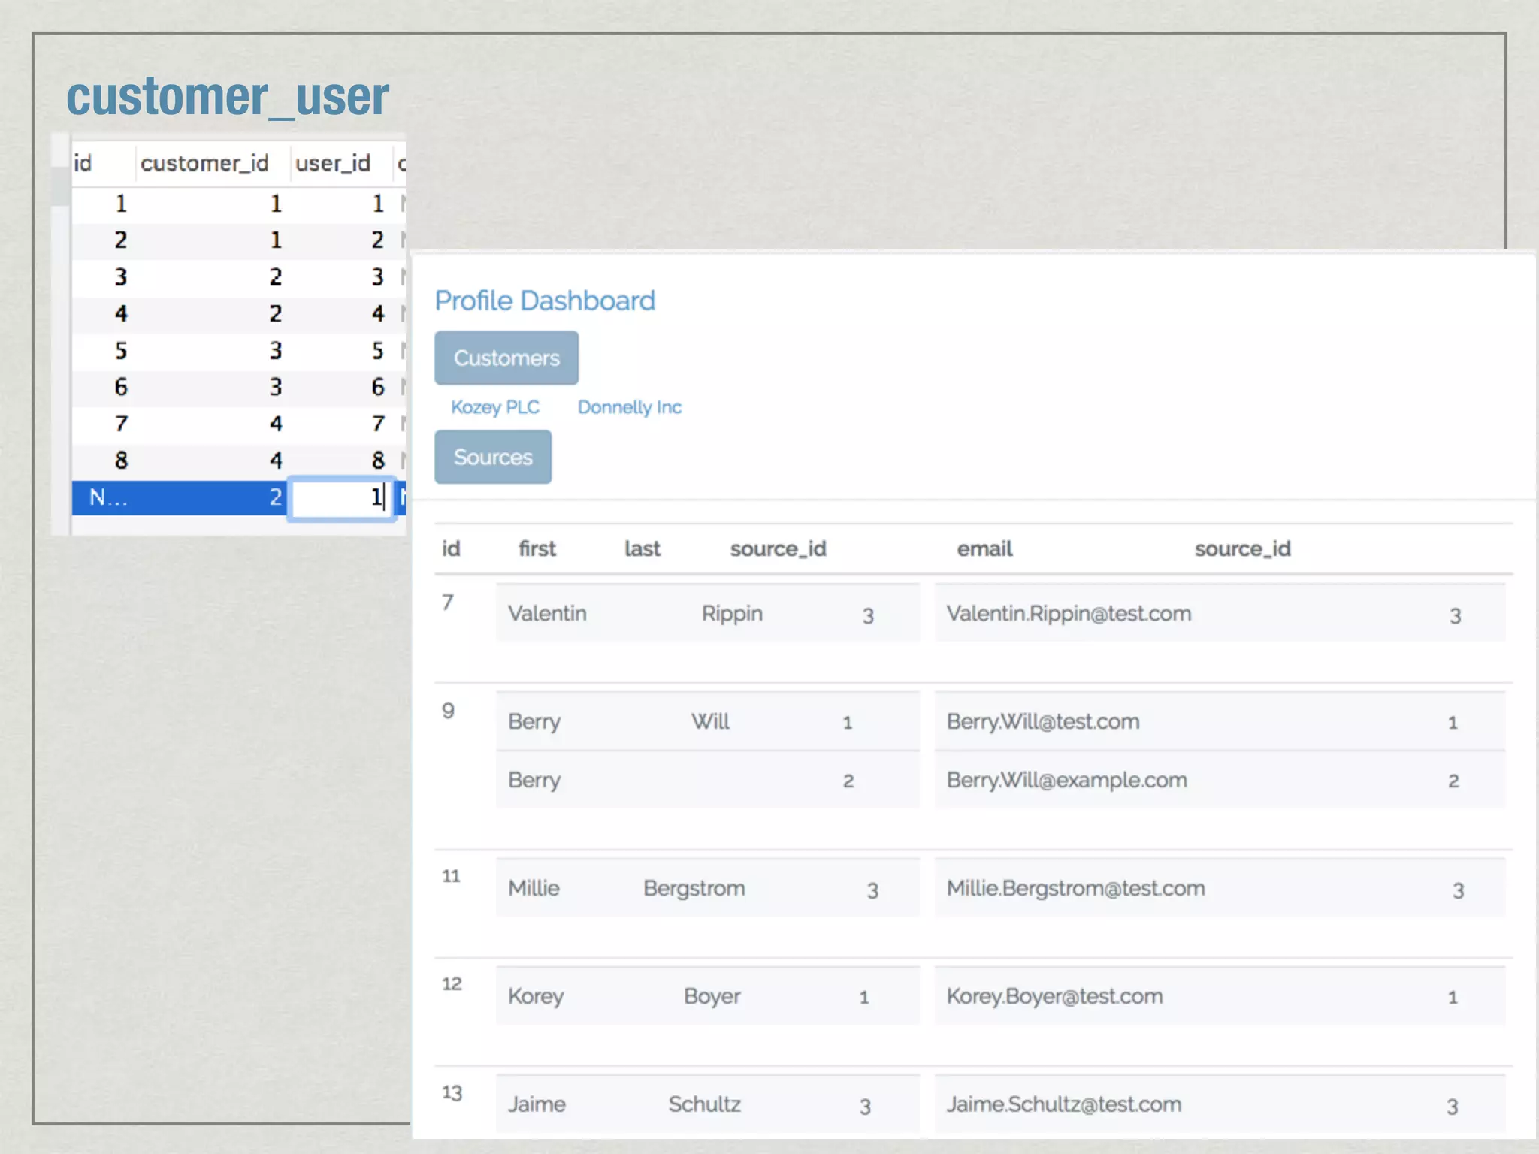Select the customer_id column header
The width and height of the screenshot is (1539, 1154).
tap(204, 163)
